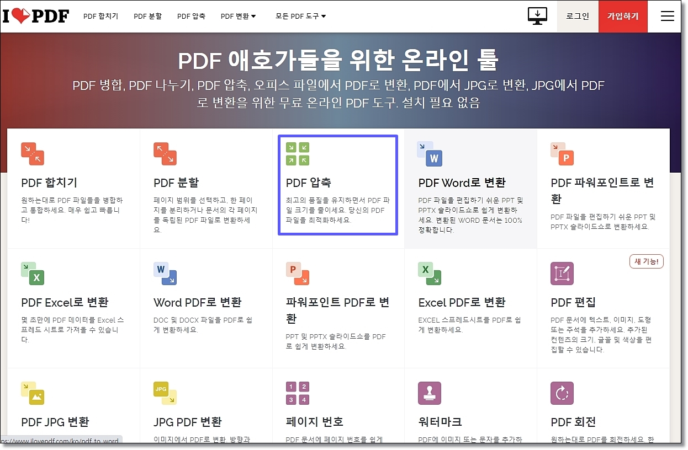Expand the PDF 변환 dropdown menu

[x=239, y=17]
